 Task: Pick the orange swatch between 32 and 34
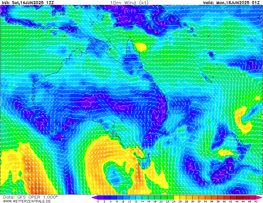coord(202,198)
